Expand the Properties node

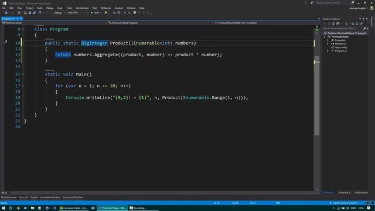click(328, 40)
